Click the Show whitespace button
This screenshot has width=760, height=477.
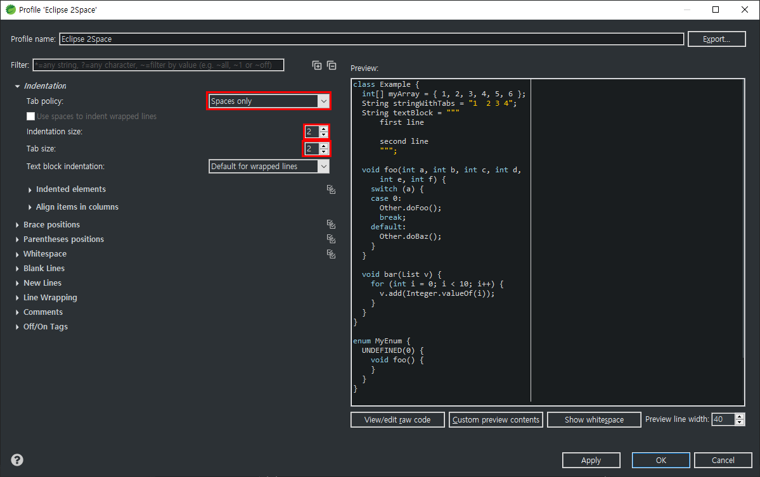click(594, 420)
